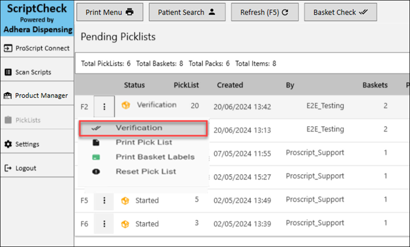Open Scan Scripts in sidebar
This screenshot has width=410, height=247.
click(37, 72)
